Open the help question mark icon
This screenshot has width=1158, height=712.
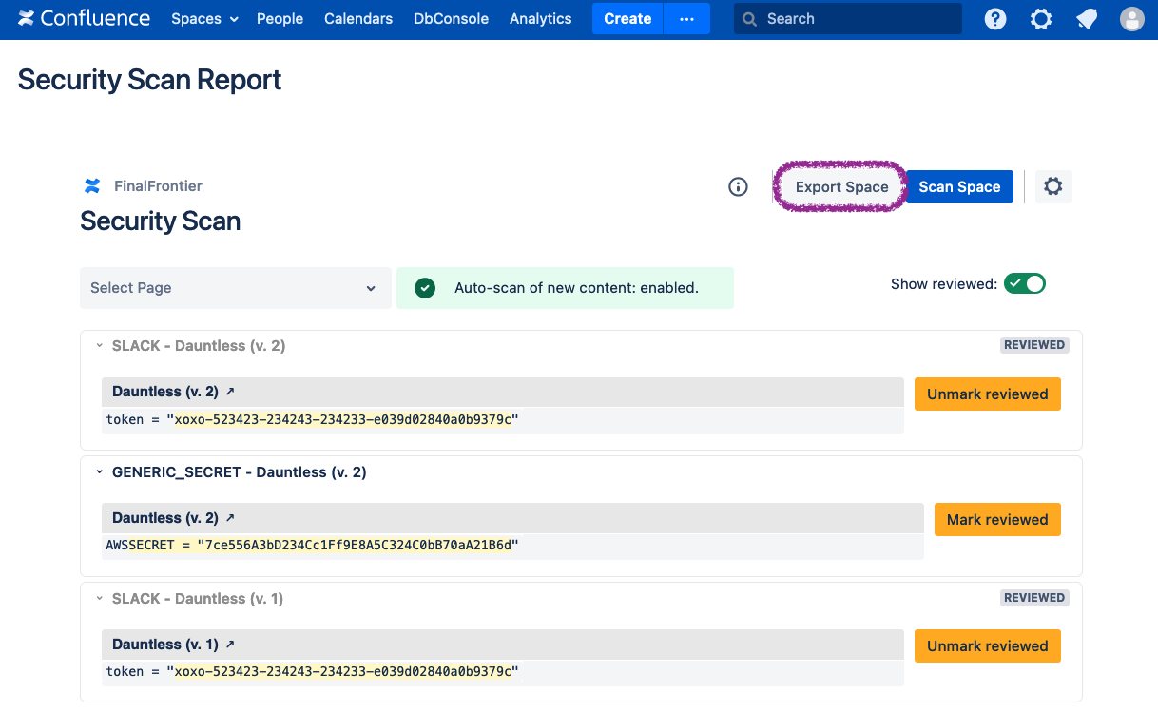995,19
